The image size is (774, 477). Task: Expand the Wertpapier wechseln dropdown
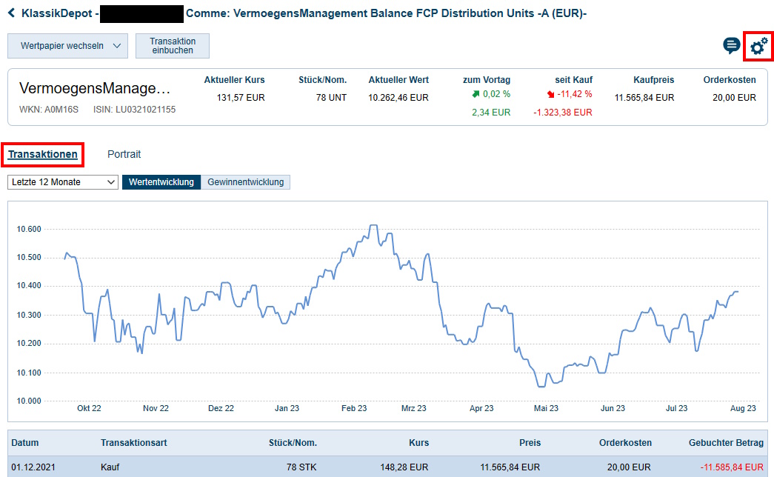(x=67, y=46)
